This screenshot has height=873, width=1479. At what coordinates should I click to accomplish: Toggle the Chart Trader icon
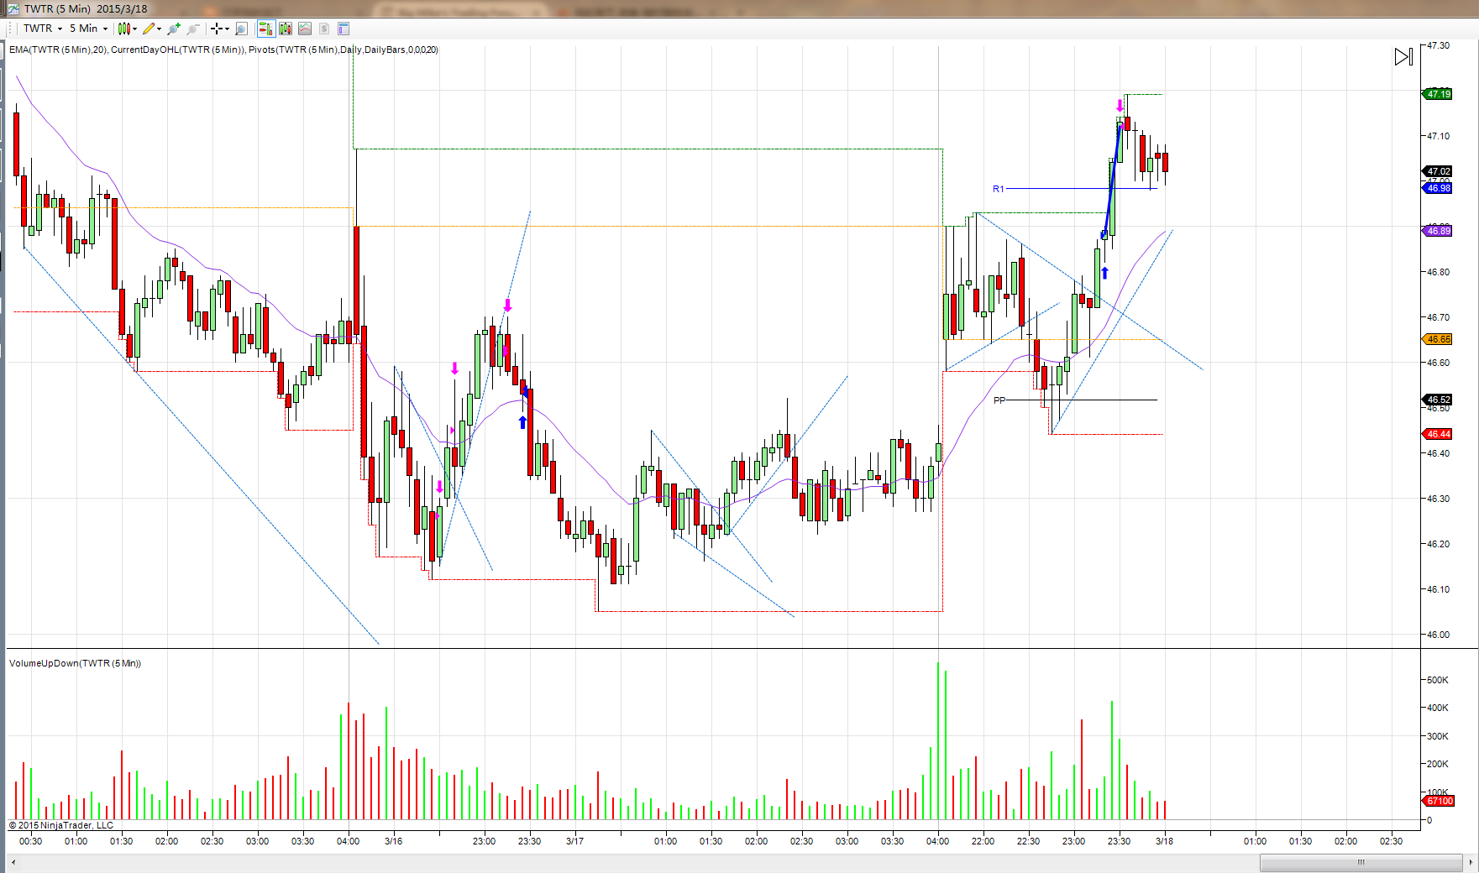266,29
